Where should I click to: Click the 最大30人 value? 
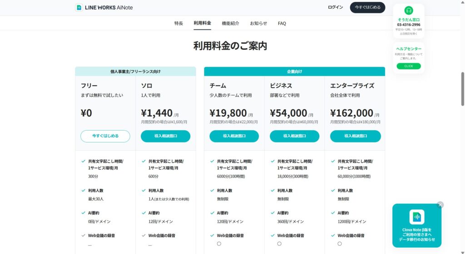tap(95, 199)
